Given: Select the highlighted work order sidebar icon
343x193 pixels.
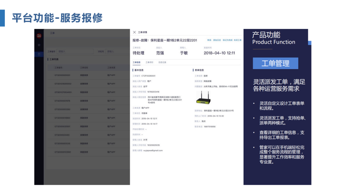Looking at the screenshot, I should pyautogui.click(x=39, y=54).
